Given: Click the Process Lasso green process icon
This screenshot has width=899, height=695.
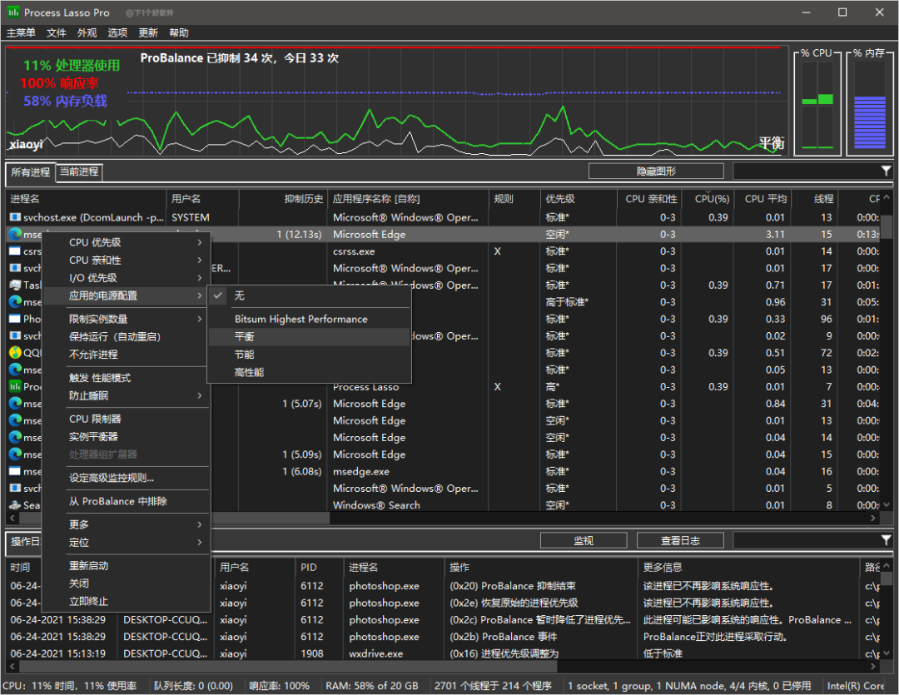Looking at the screenshot, I should pyautogui.click(x=15, y=387).
